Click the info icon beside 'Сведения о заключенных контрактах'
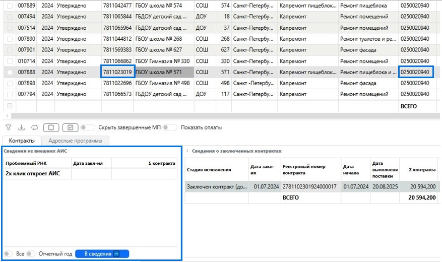This screenshot has height=262, width=442. click(x=187, y=151)
